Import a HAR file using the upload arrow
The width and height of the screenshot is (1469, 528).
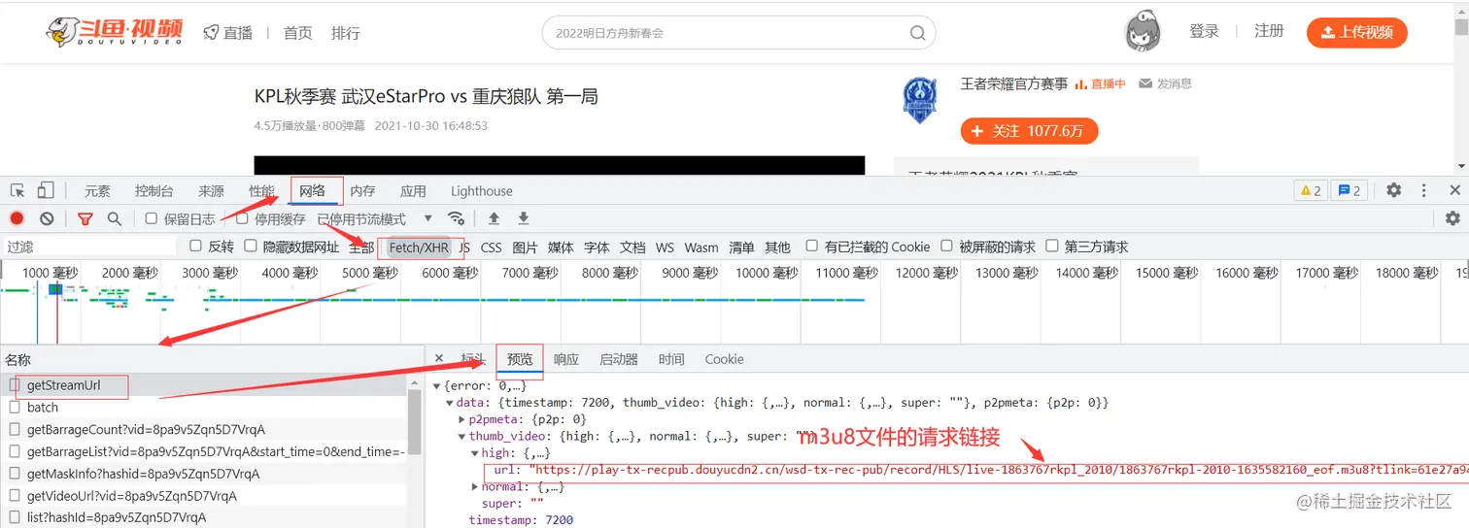tap(494, 218)
